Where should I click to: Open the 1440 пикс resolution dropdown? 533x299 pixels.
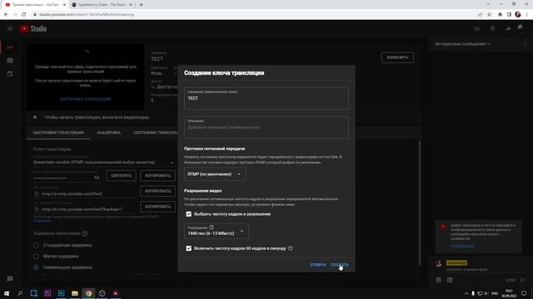coord(217,231)
